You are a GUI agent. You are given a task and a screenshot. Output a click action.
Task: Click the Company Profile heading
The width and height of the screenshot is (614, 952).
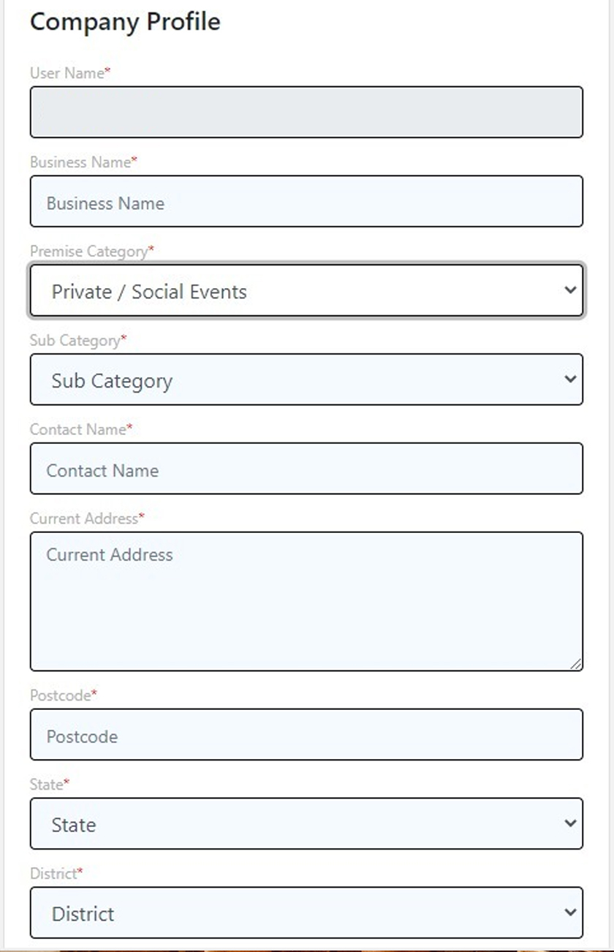coord(125,22)
